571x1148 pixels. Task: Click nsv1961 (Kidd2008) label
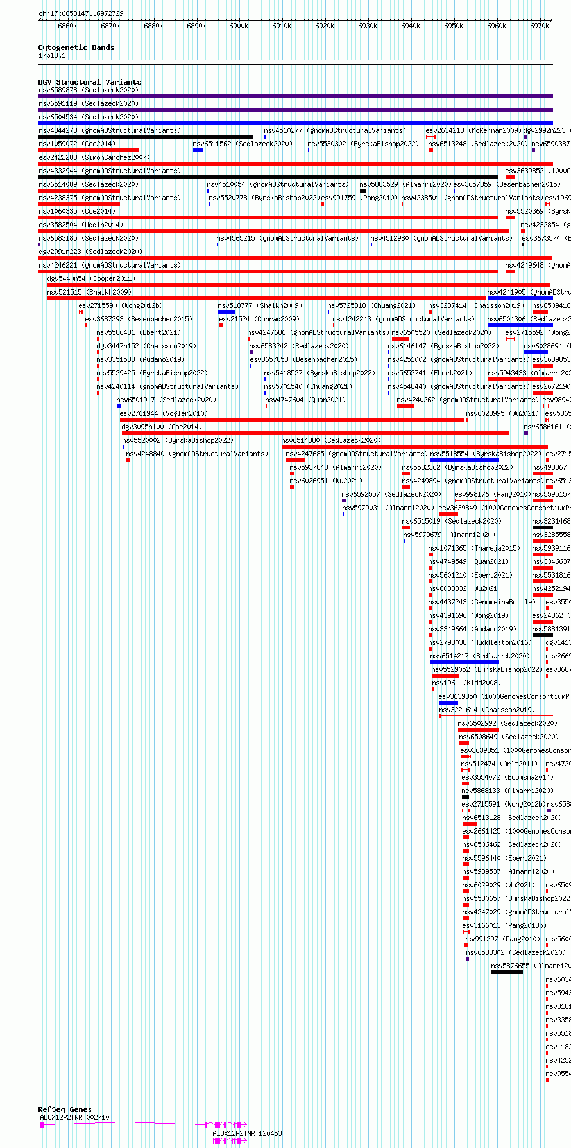pos(466,683)
